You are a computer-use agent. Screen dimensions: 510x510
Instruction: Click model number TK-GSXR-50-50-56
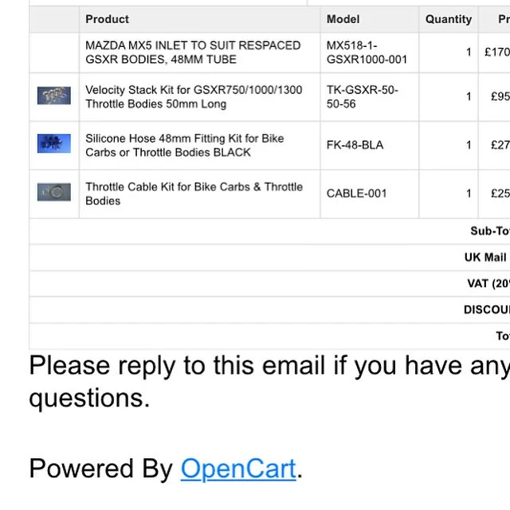point(363,97)
